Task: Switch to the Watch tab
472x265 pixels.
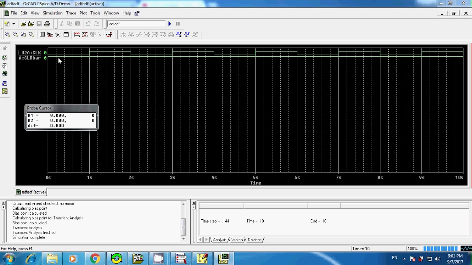Action: (237, 240)
